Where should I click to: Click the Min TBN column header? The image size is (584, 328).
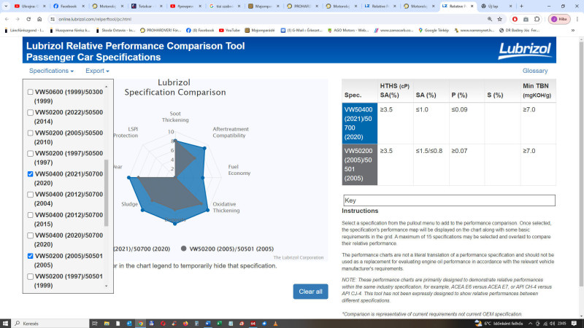click(537, 90)
